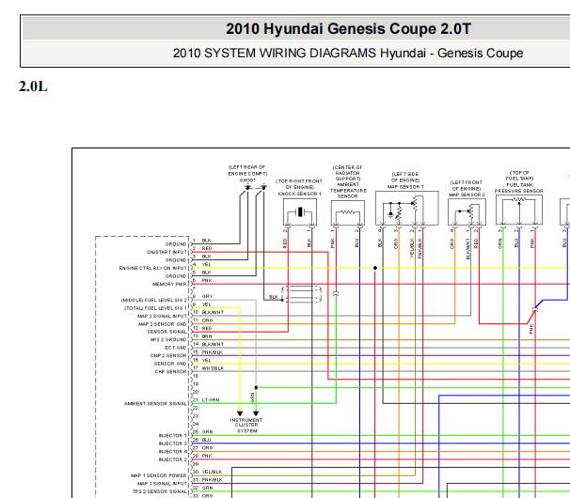Click the '2.0L' section heading
Image resolution: width=570 pixels, height=498 pixels.
33,86
